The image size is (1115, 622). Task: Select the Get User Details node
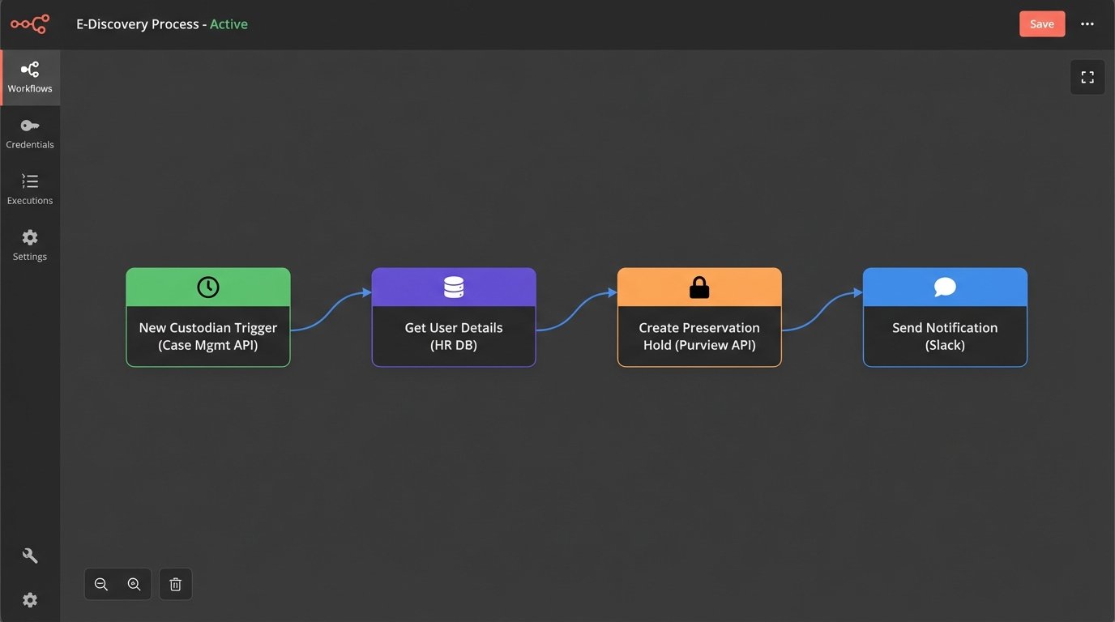[x=453, y=336]
